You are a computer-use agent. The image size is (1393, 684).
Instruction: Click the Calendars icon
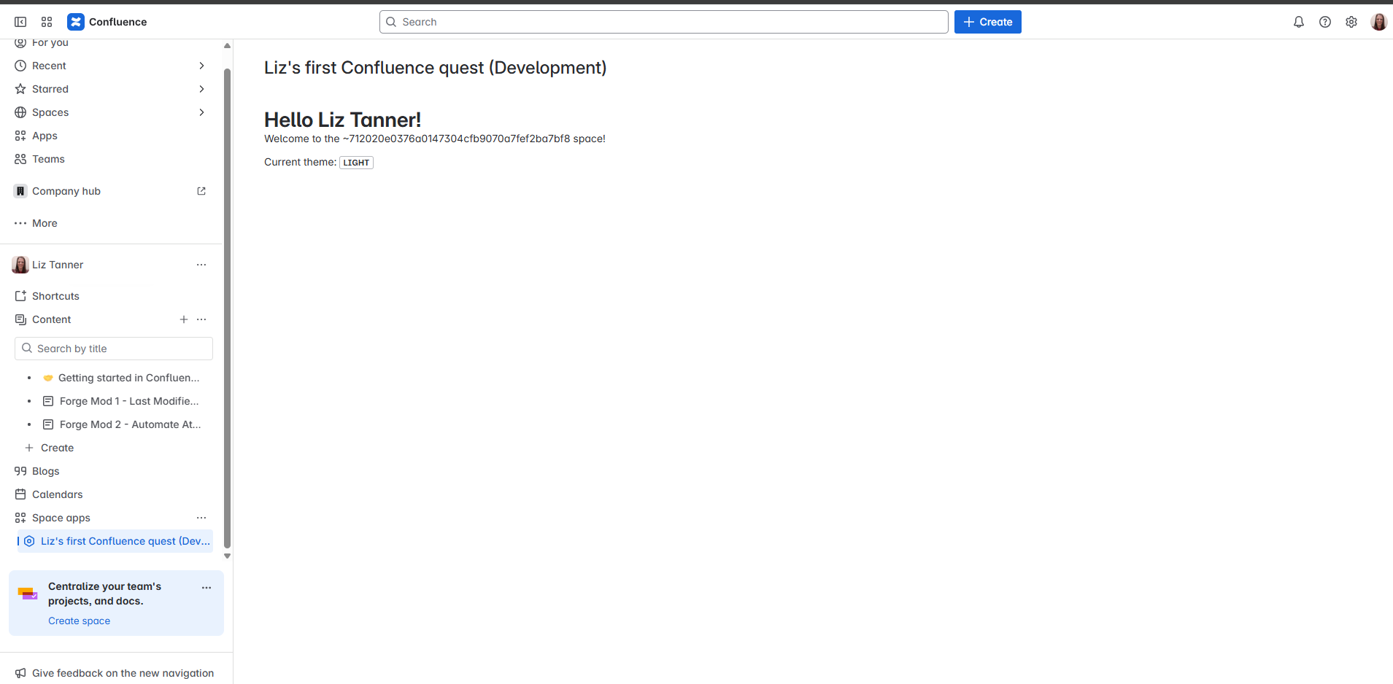pos(20,494)
